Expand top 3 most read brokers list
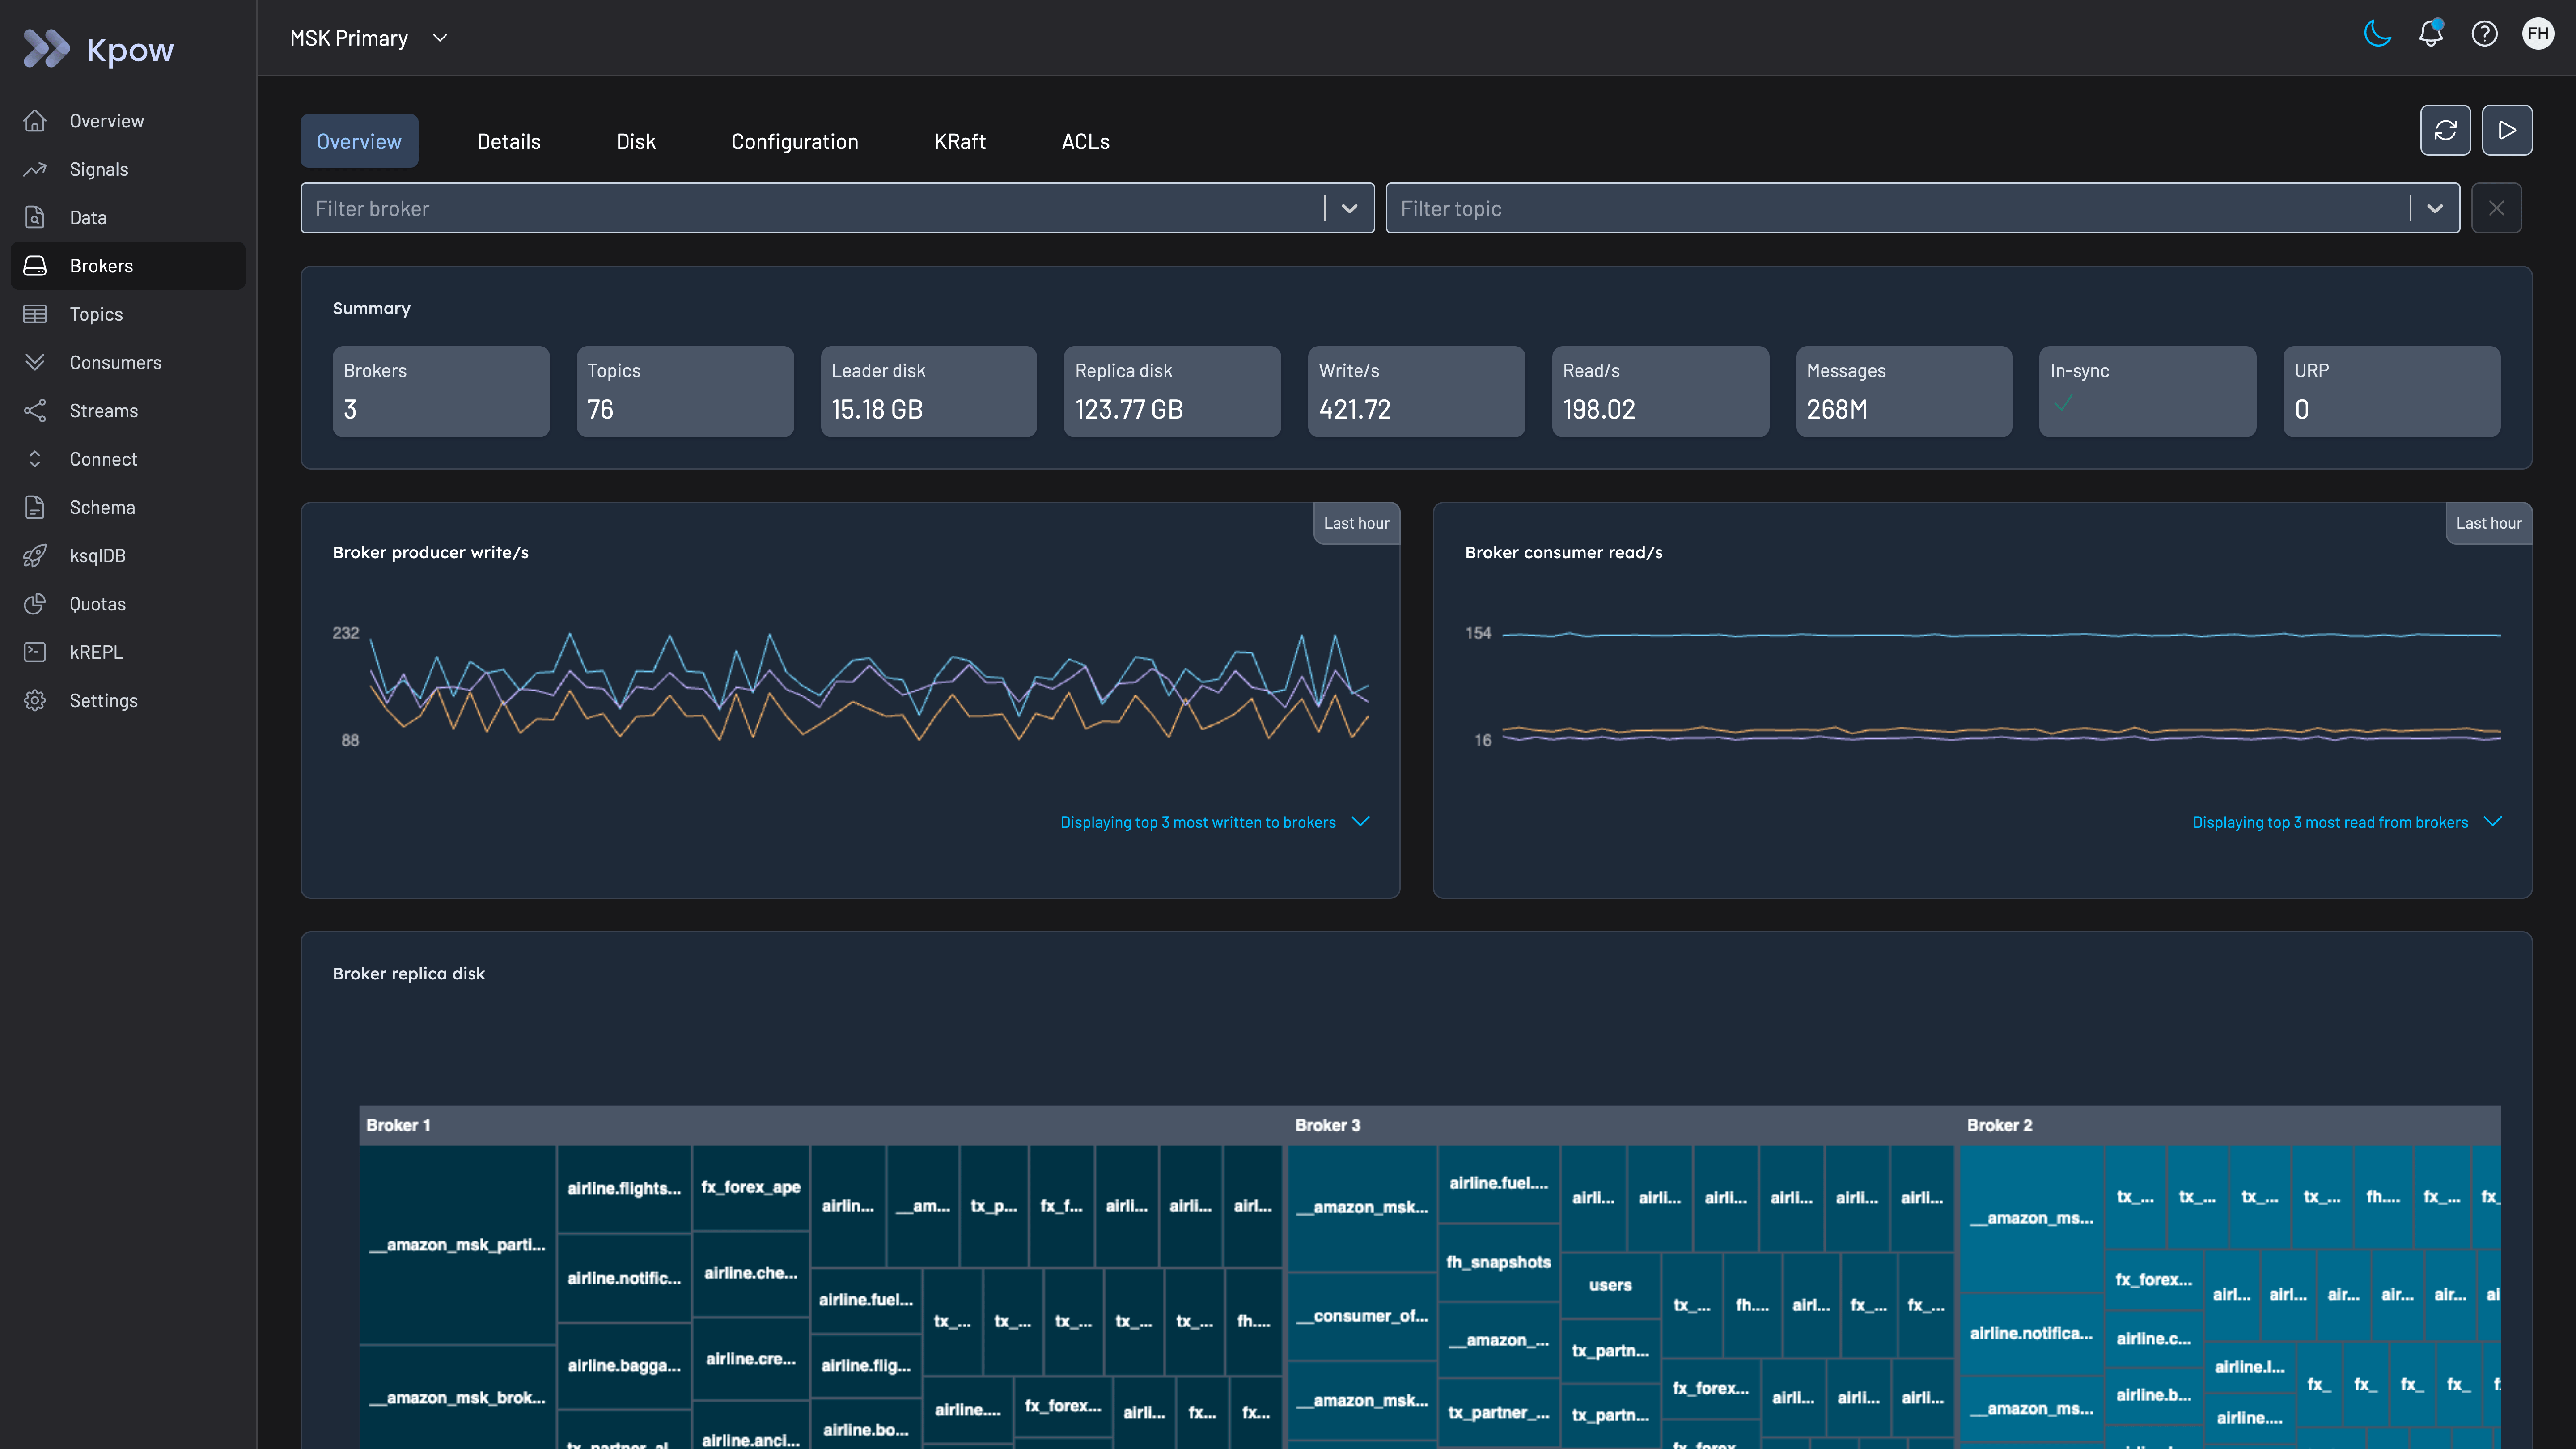The width and height of the screenshot is (2576, 1449). click(2346, 822)
